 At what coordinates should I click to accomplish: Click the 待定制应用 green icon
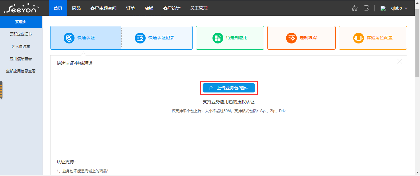218,38
